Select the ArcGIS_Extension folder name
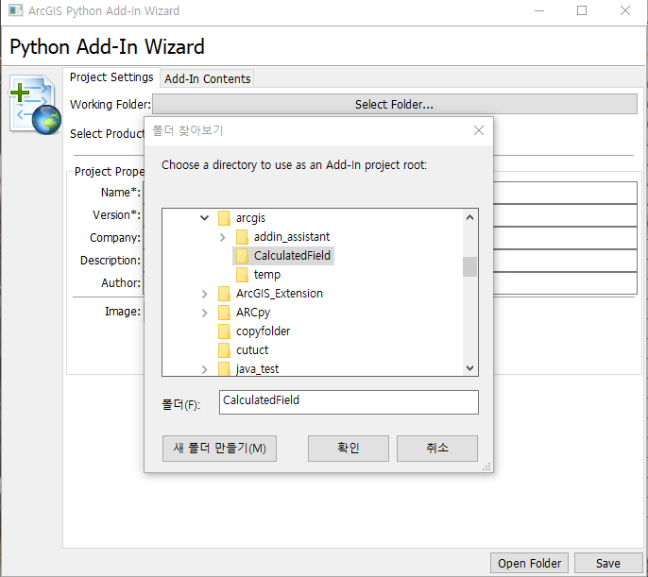This screenshot has height=577, width=648. (280, 294)
